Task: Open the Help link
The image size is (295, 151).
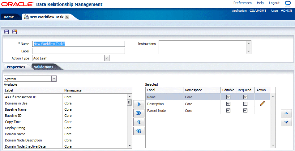Action: point(260,3)
